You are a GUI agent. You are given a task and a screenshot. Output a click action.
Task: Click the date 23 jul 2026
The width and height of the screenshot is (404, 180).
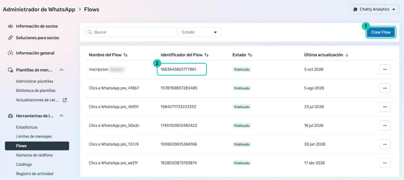[x=314, y=107]
